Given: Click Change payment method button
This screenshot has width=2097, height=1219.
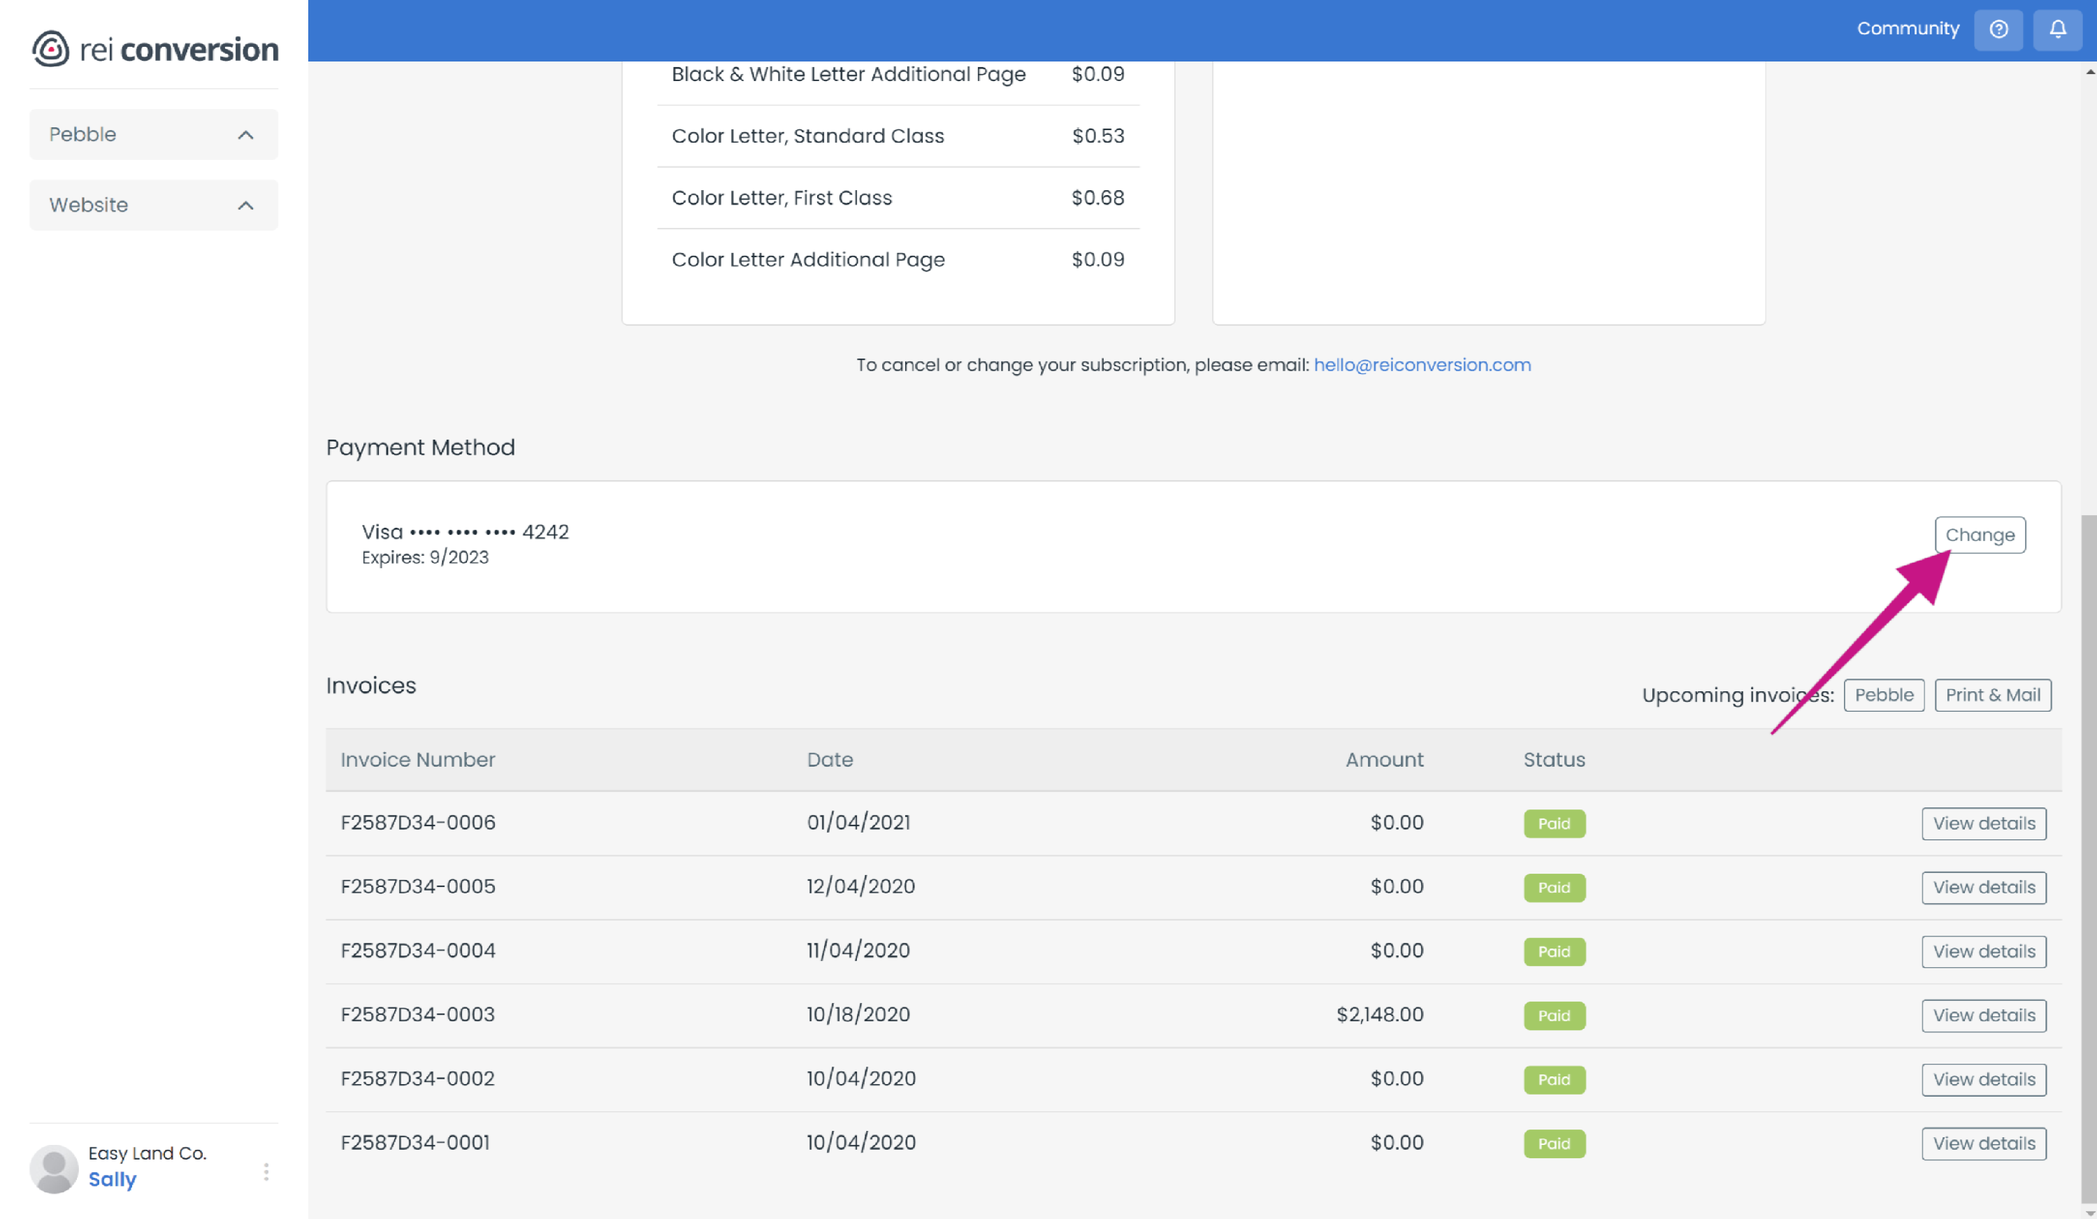Looking at the screenshot, I should pos(1979,535).
